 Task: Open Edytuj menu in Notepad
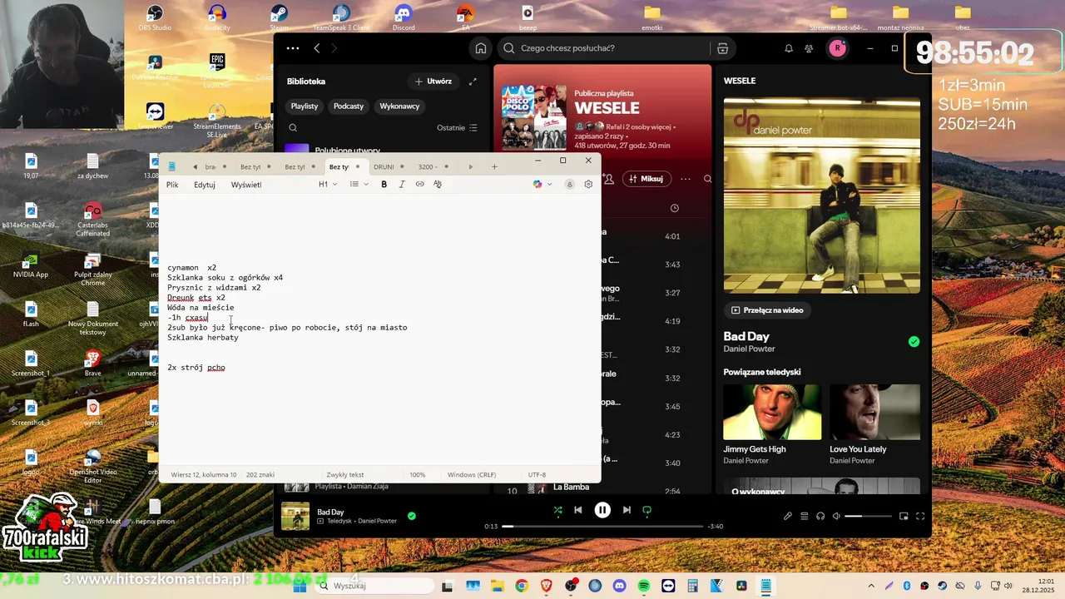point(205,185)
